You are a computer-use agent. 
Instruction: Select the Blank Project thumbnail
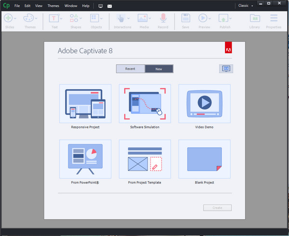[204, 159]
